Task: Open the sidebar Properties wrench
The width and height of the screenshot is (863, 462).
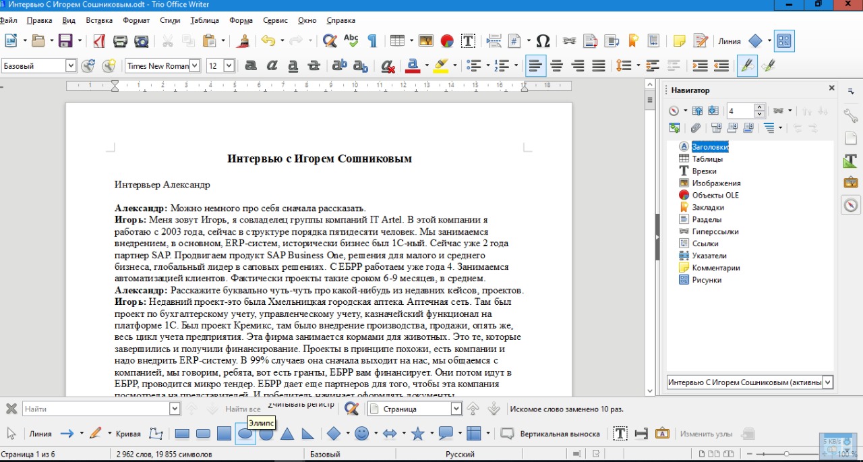Action: [x=851, y=115]
